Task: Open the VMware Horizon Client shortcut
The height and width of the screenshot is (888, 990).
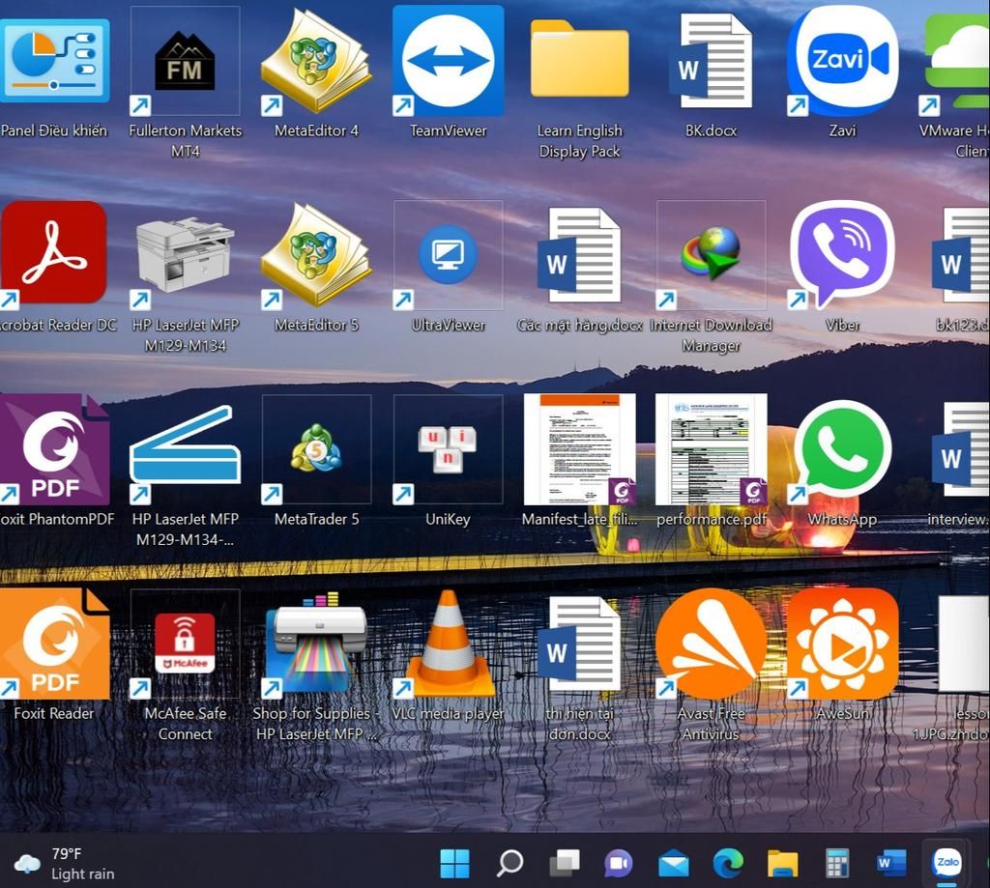Action: click(x=954, y=61)
